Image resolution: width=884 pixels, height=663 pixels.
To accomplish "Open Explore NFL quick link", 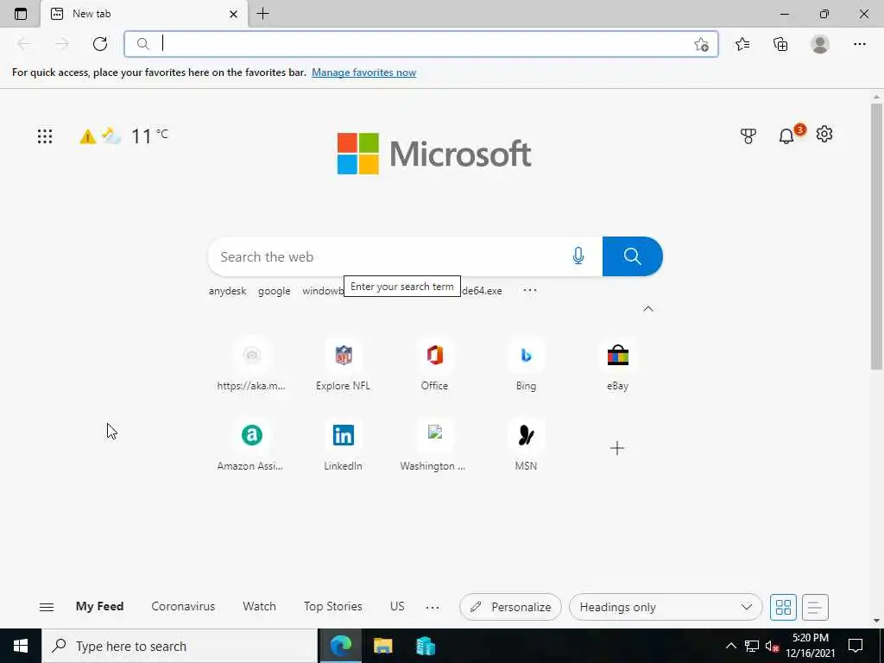I will pyautogui.click(x=343, y=365).
